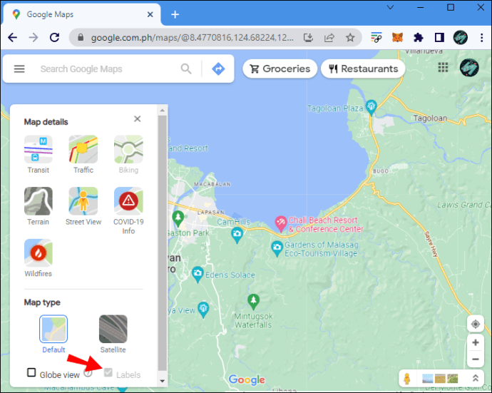Click the Mintugsok Waterfalls label
Screen dimensions: 492x393
(x=254, y=320)
